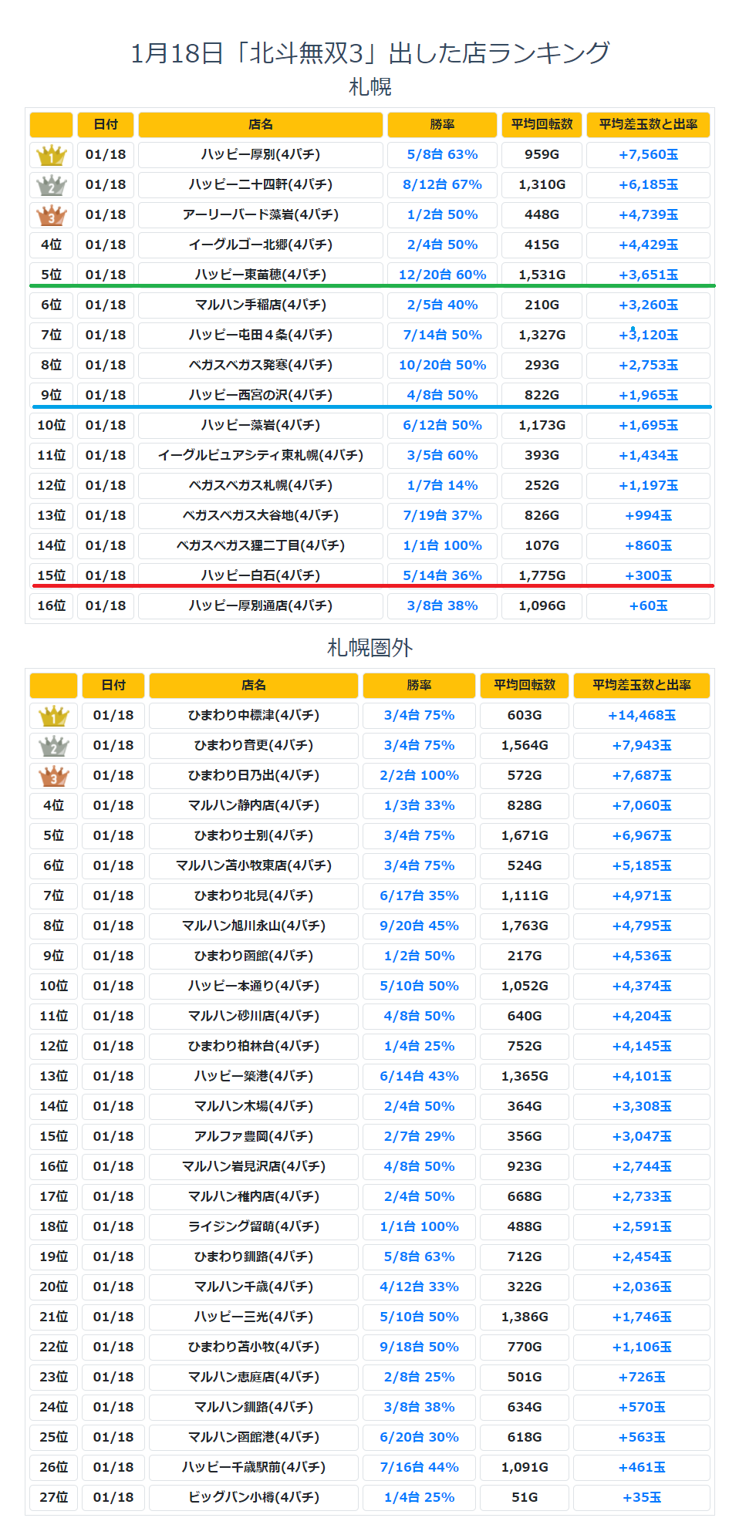Select store name マルハン砂川店(4パチ)
This screenshot has width=756, height=1528.
coord(254,1016)
